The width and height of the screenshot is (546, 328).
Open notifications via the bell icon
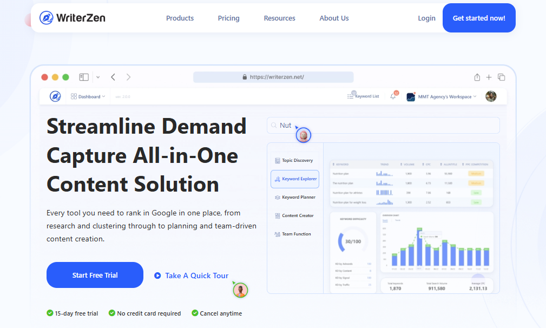(393, 96)
